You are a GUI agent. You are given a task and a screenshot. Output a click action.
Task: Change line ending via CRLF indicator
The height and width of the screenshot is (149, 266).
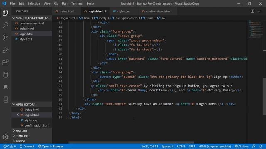pyautogui.click(x=192, y=146)
